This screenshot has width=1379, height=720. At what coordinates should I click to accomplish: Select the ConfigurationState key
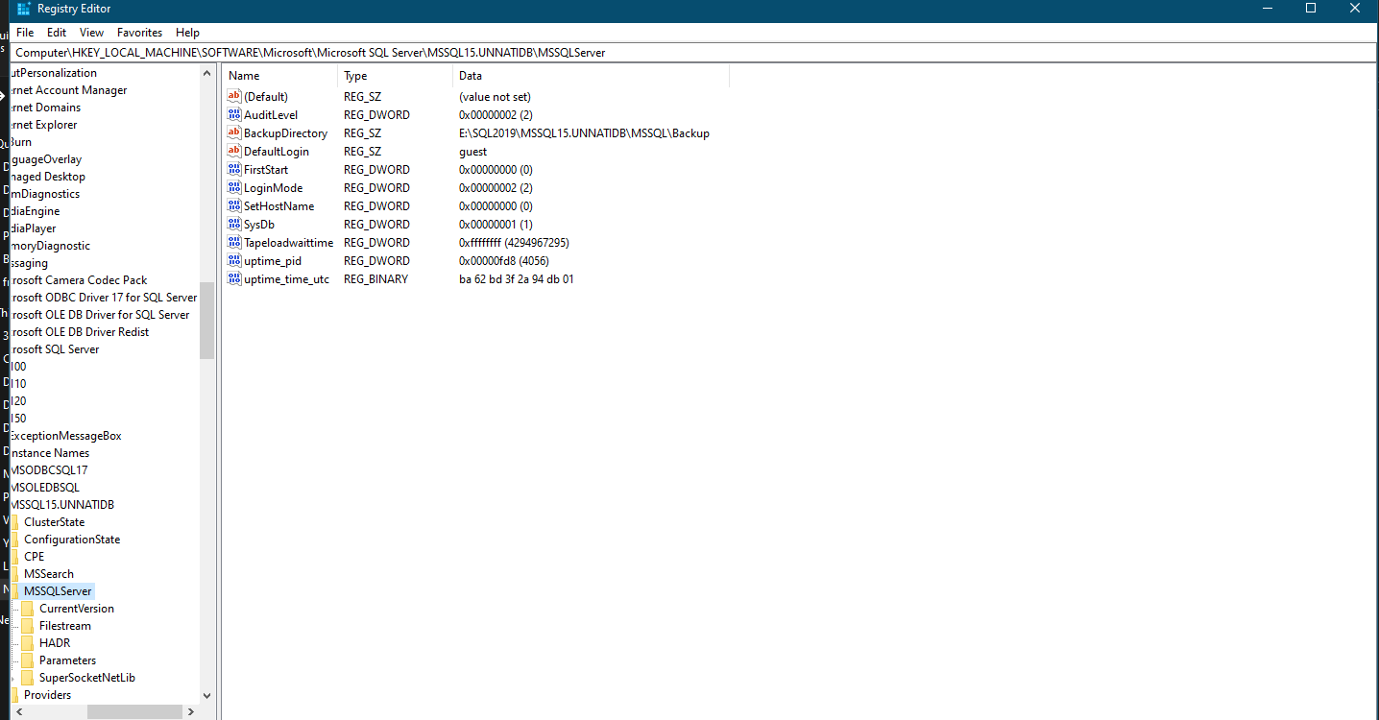tap(72, 540)
